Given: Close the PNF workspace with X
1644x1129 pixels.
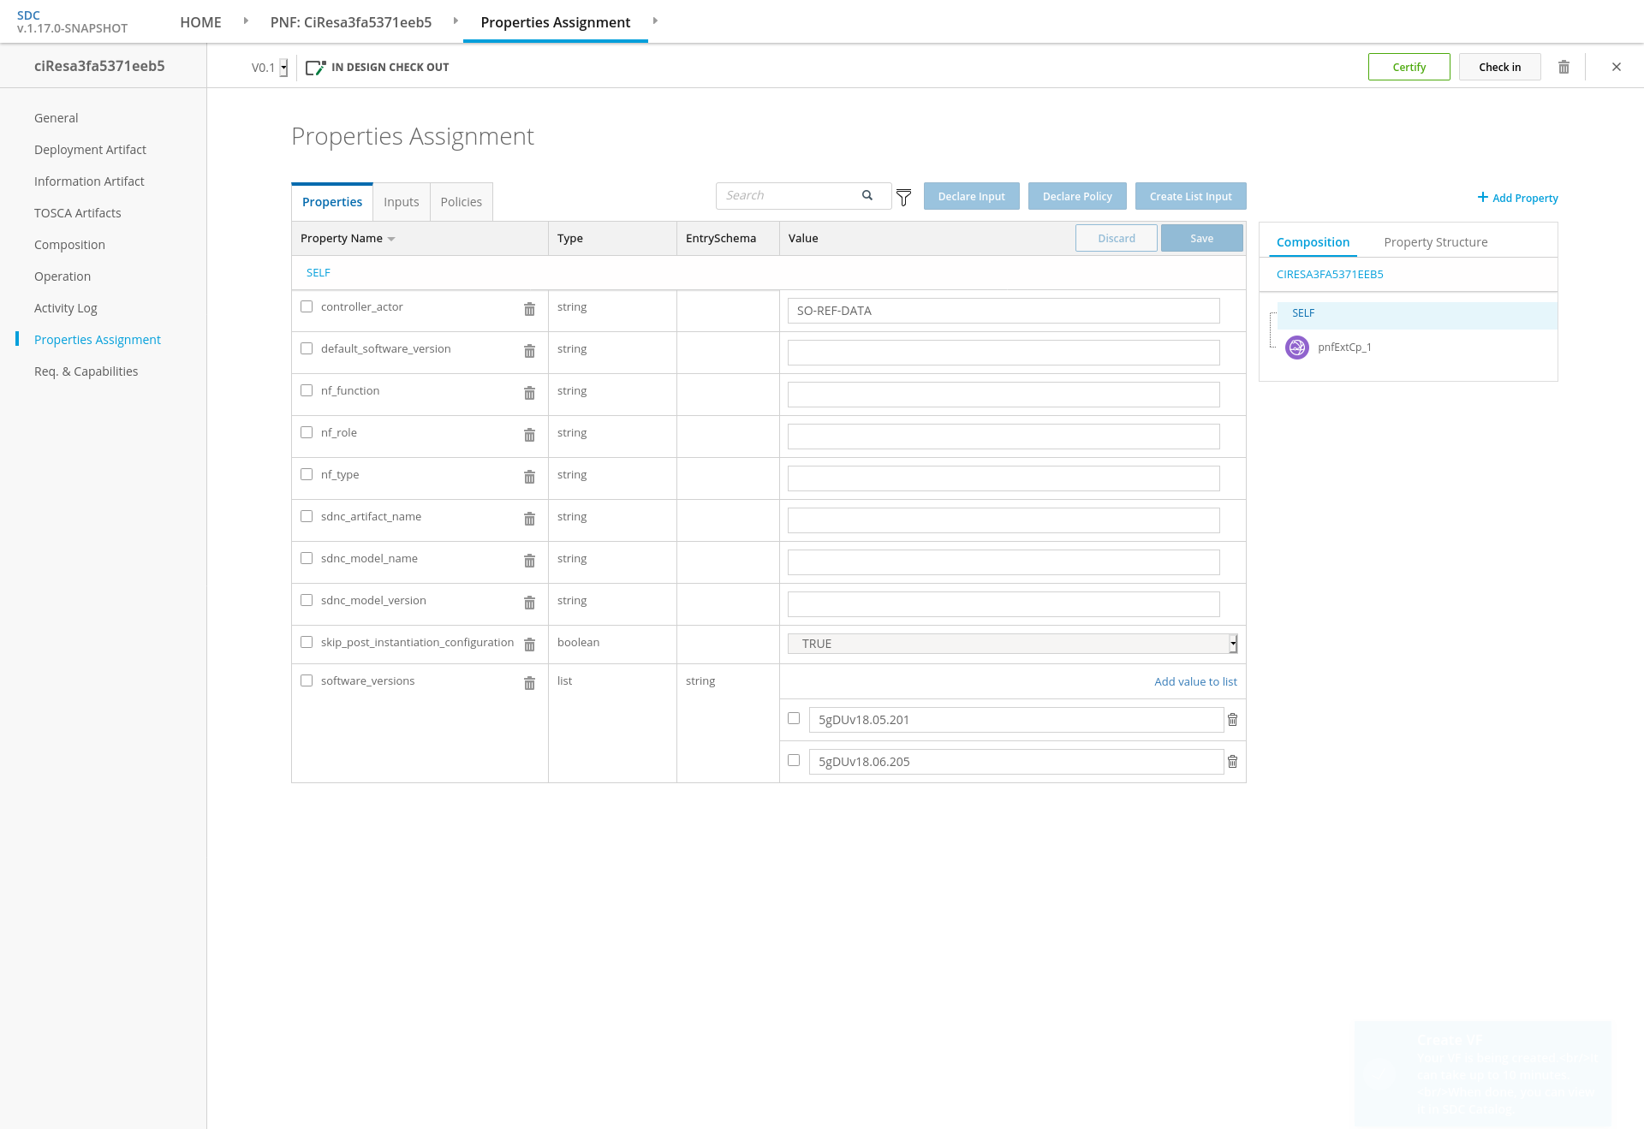Looking at the screenshot, I should [x=1617, y=67].
